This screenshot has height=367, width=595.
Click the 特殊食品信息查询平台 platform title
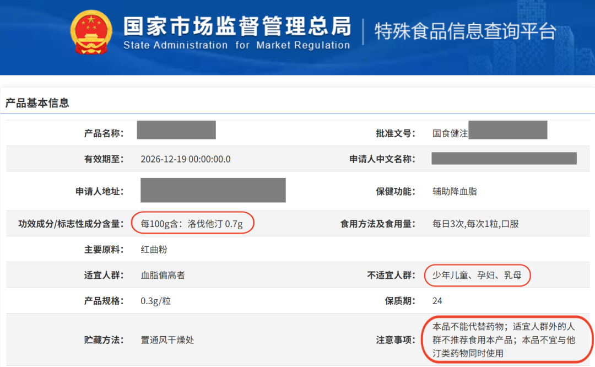(465, 31)
